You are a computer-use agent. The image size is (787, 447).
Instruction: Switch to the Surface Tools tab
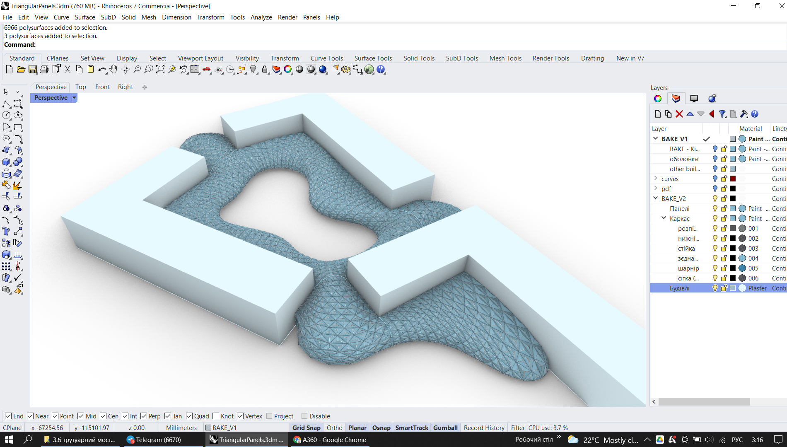373,58
